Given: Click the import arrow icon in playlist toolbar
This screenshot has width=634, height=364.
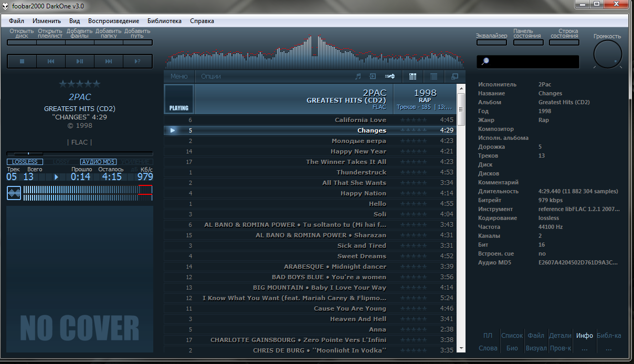Looking at the screenshot, I should tap(373, 76).
